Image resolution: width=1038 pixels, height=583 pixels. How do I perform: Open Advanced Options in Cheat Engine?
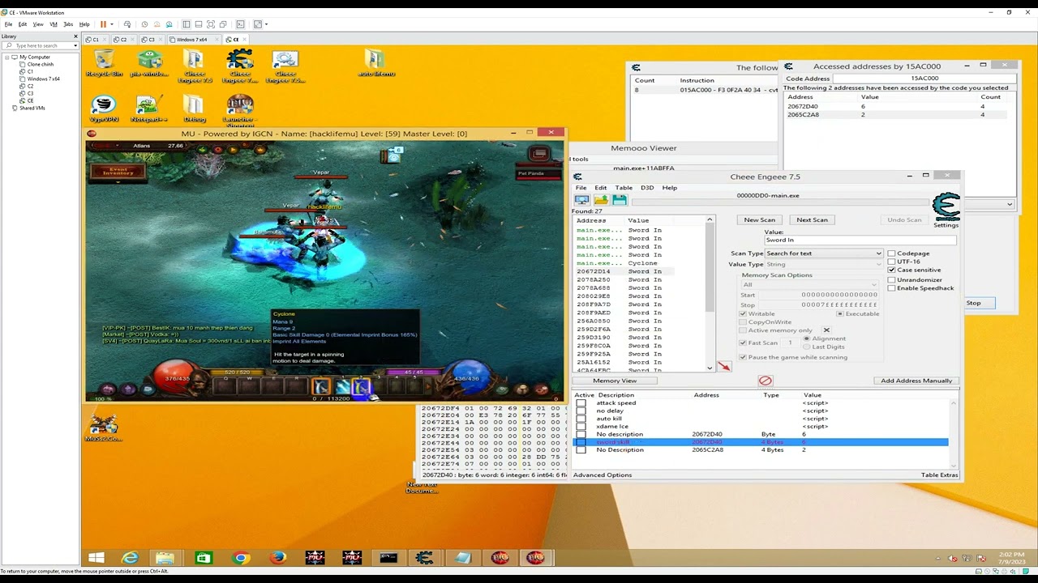click(x=603, y=475)
